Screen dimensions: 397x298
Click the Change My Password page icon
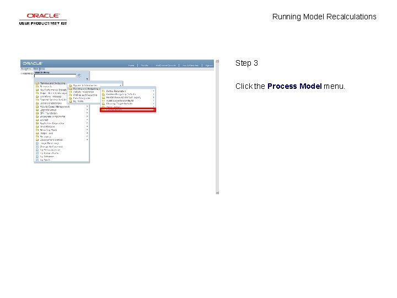pyautogui.click(x=37, y=146)
